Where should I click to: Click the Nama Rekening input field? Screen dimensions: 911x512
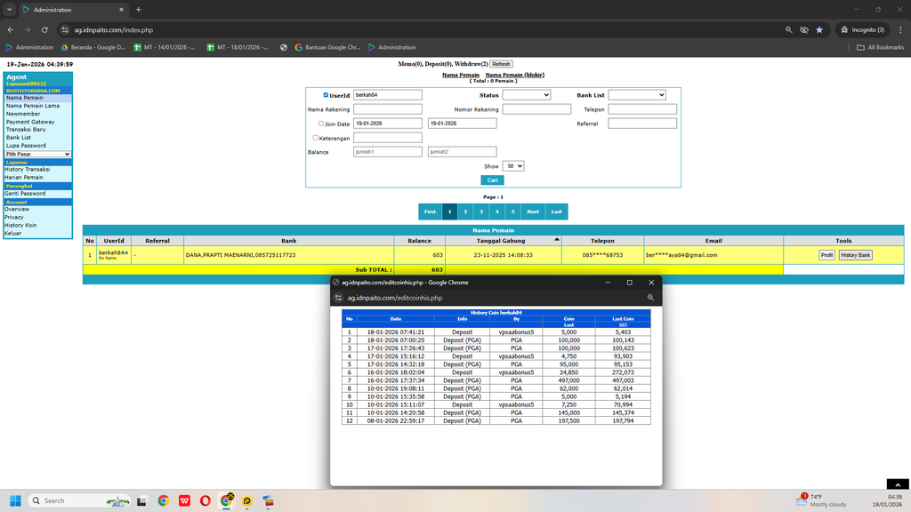(x=388, y=109)
